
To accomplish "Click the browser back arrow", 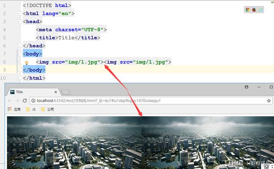I will [10, 101].
